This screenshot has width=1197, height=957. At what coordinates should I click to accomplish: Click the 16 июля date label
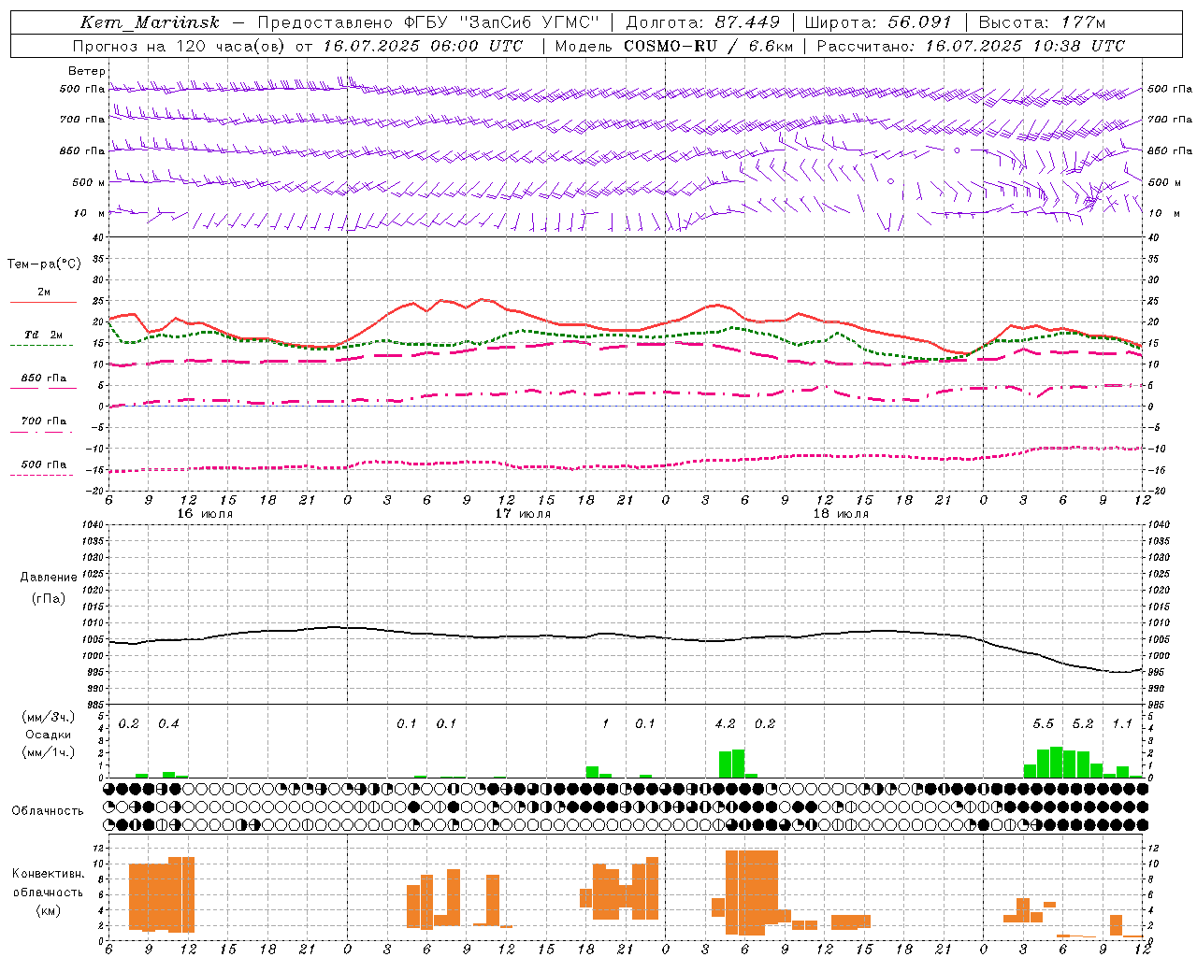tap(205, 514)
